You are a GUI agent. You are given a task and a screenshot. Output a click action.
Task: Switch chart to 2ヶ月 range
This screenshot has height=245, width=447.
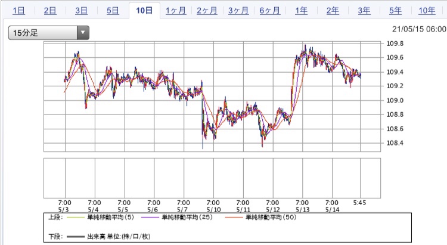[x=207, y=11]
